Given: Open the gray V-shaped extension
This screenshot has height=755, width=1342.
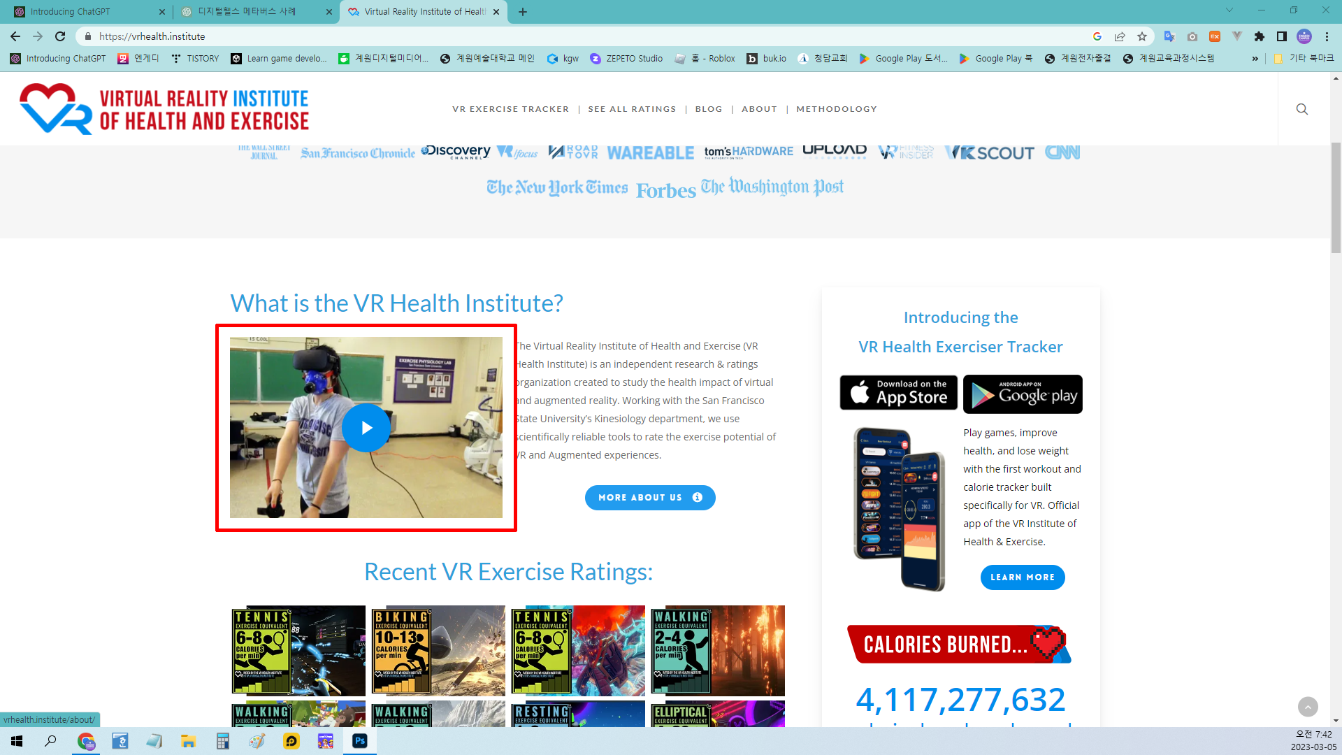Looking at the screenshot, I should tap(1237, 36).
